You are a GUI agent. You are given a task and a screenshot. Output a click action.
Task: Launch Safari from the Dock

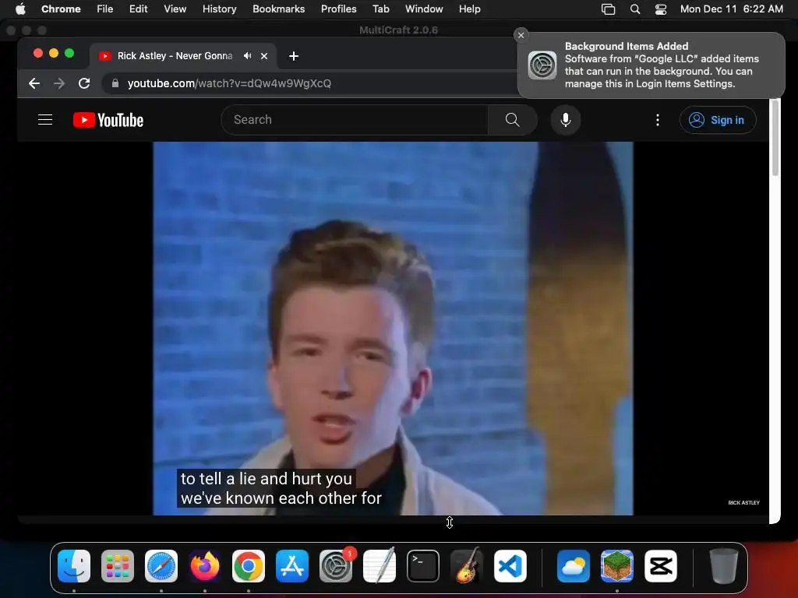tap(161, 566)
